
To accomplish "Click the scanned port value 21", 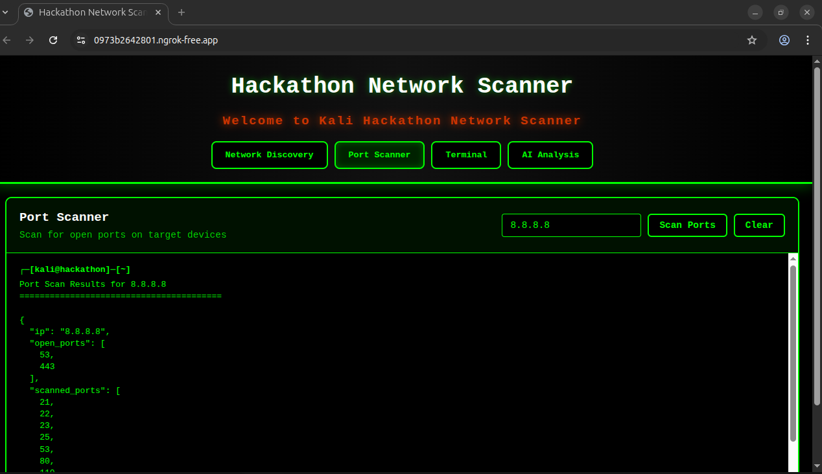I will coord(47,402).
